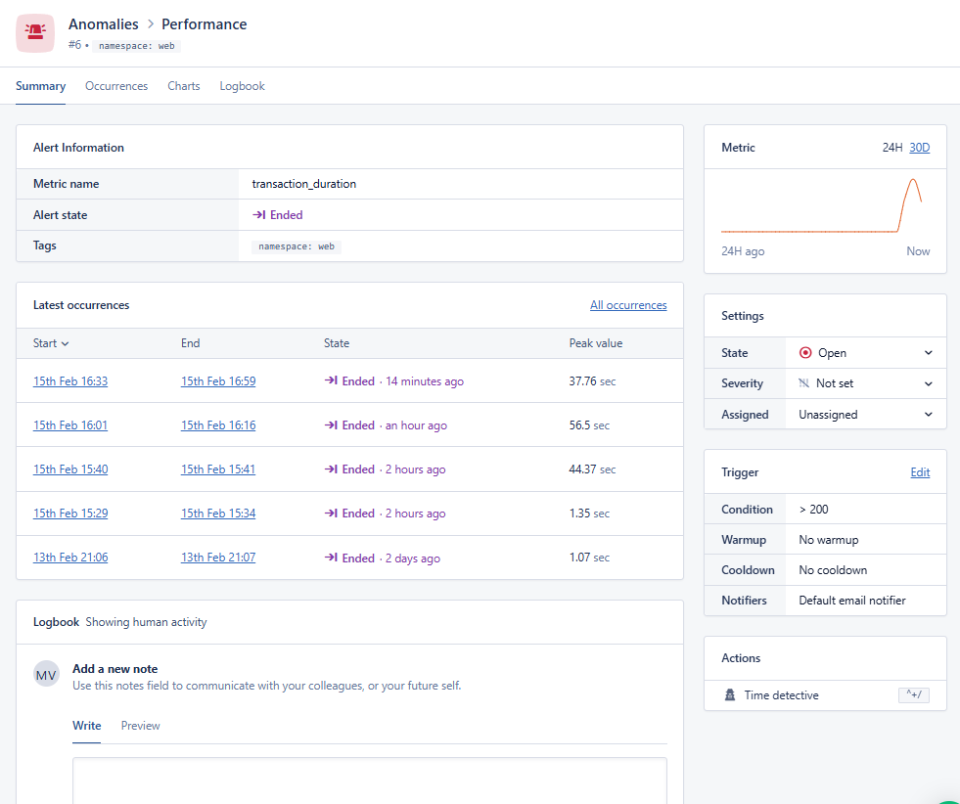Click the Time detective icon
This screenshot has height=804, width=960.
point(730,695)
